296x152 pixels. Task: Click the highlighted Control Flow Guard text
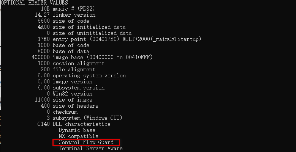(x=86, y=142)
